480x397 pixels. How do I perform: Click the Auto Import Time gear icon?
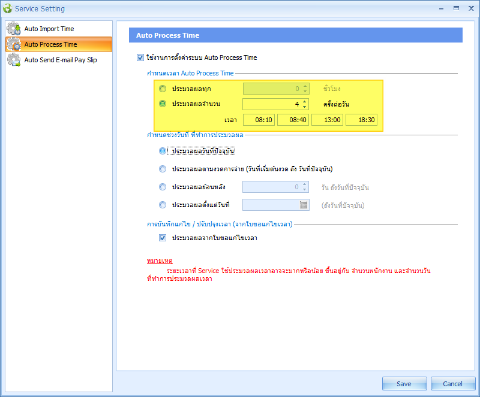13,29
